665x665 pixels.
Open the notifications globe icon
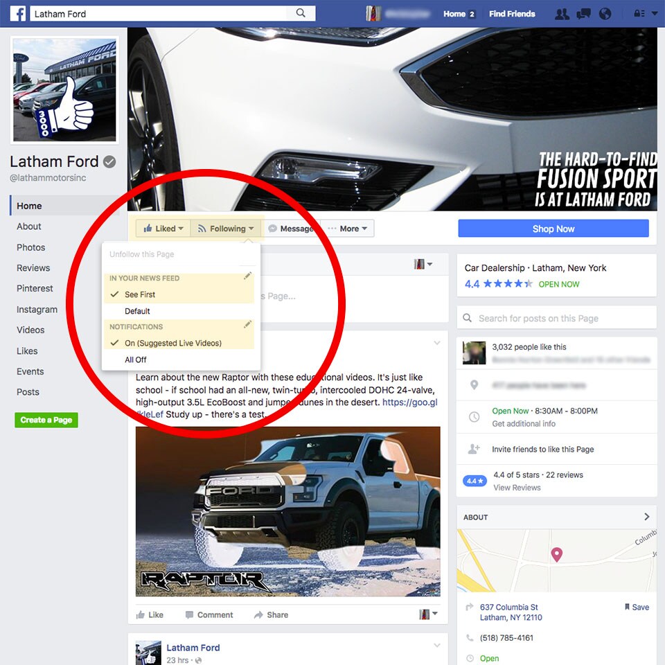pos(605,14)
